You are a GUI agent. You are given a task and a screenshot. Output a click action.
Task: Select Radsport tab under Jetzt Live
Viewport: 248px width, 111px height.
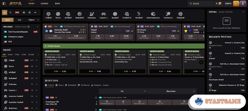(96, 85)
